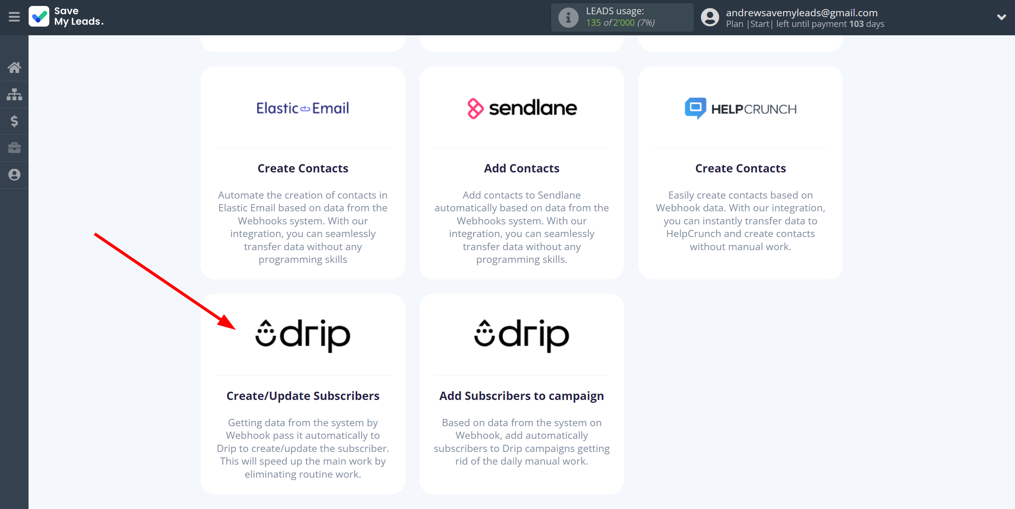The image size is (1015, 509).
Task: Click the Elastic Email description text
Action: [x=303, y=227]
